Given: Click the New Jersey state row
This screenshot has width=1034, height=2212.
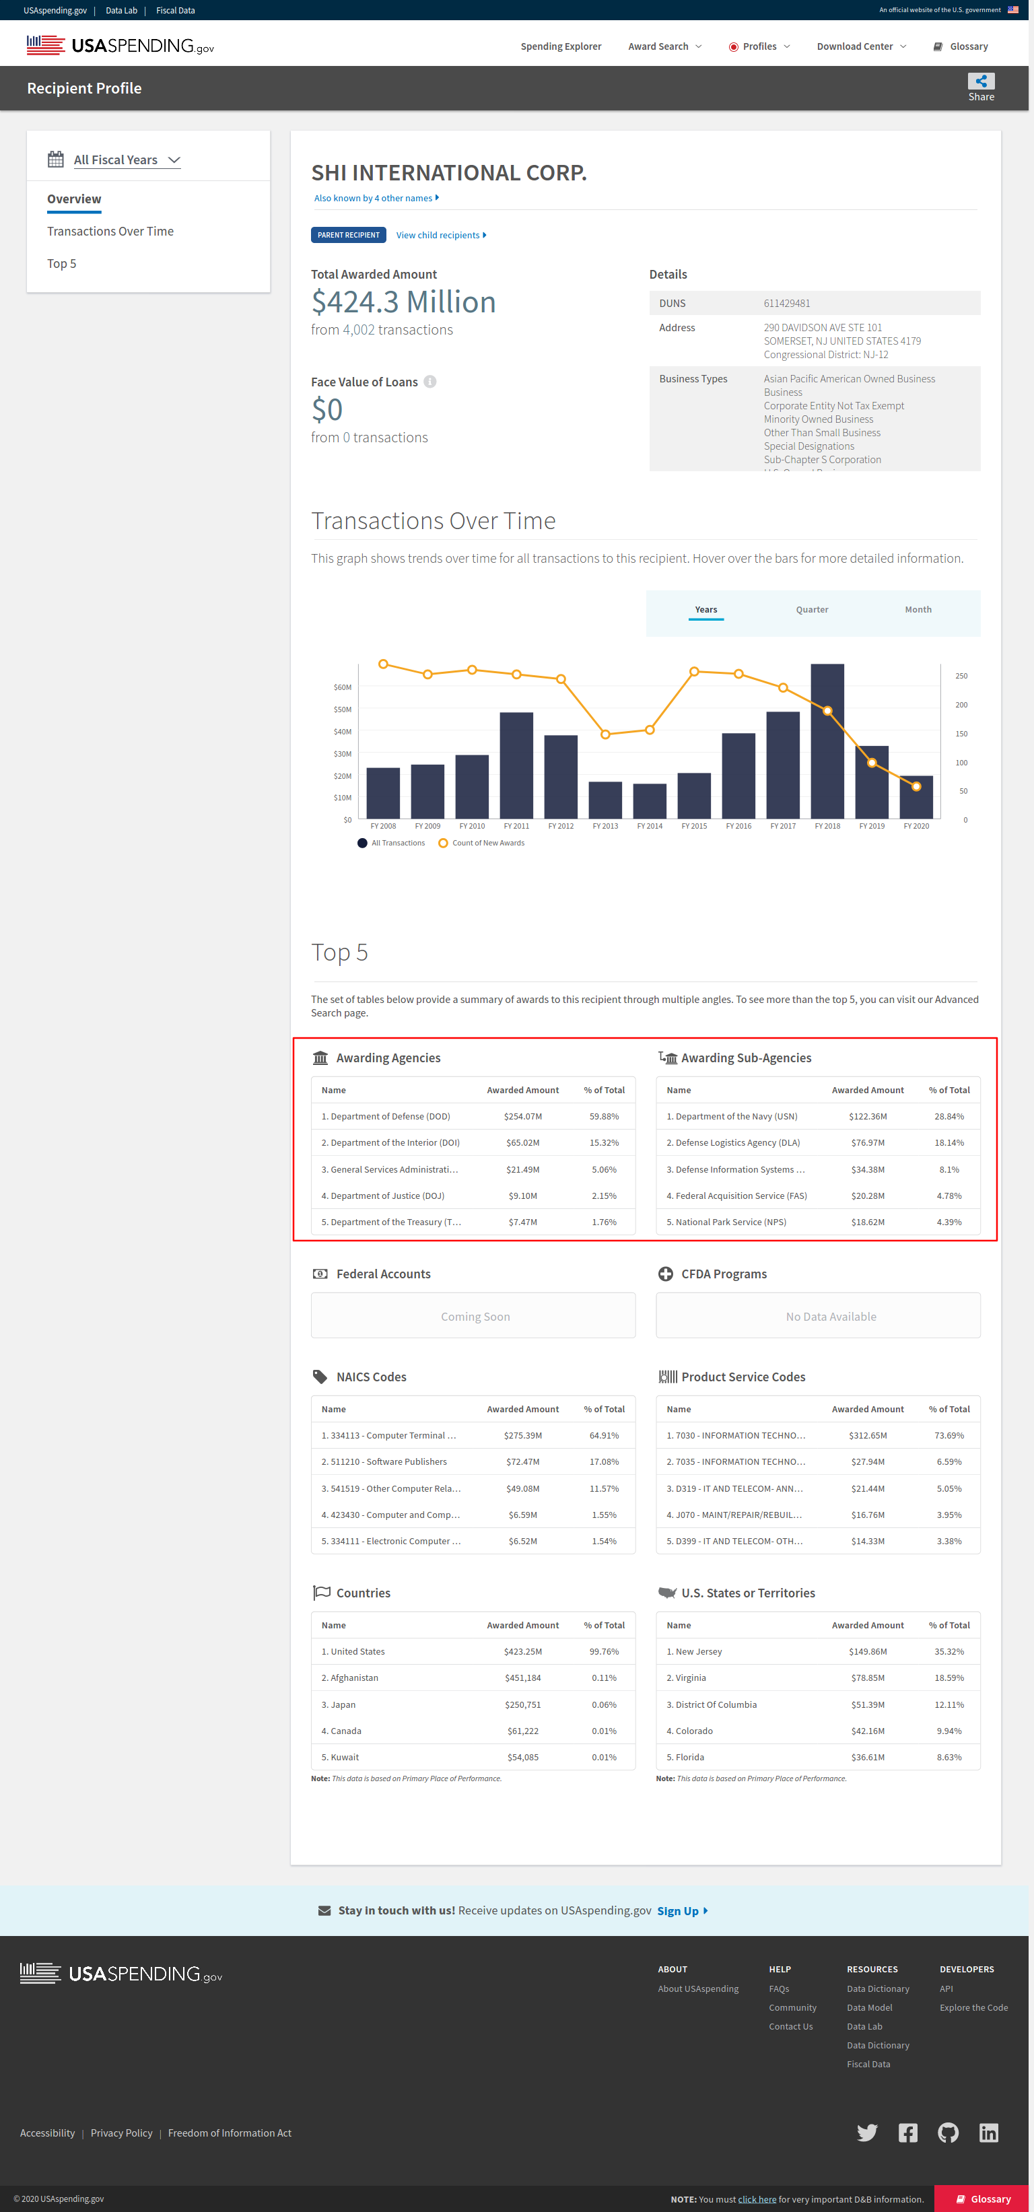Looking at the screenshot, I should click(818, 1651).
